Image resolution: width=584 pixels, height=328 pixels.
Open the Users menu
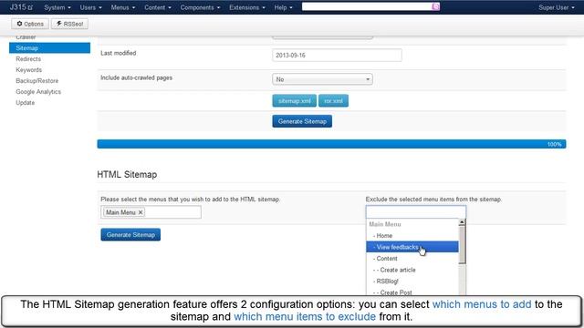click(90, 7)
